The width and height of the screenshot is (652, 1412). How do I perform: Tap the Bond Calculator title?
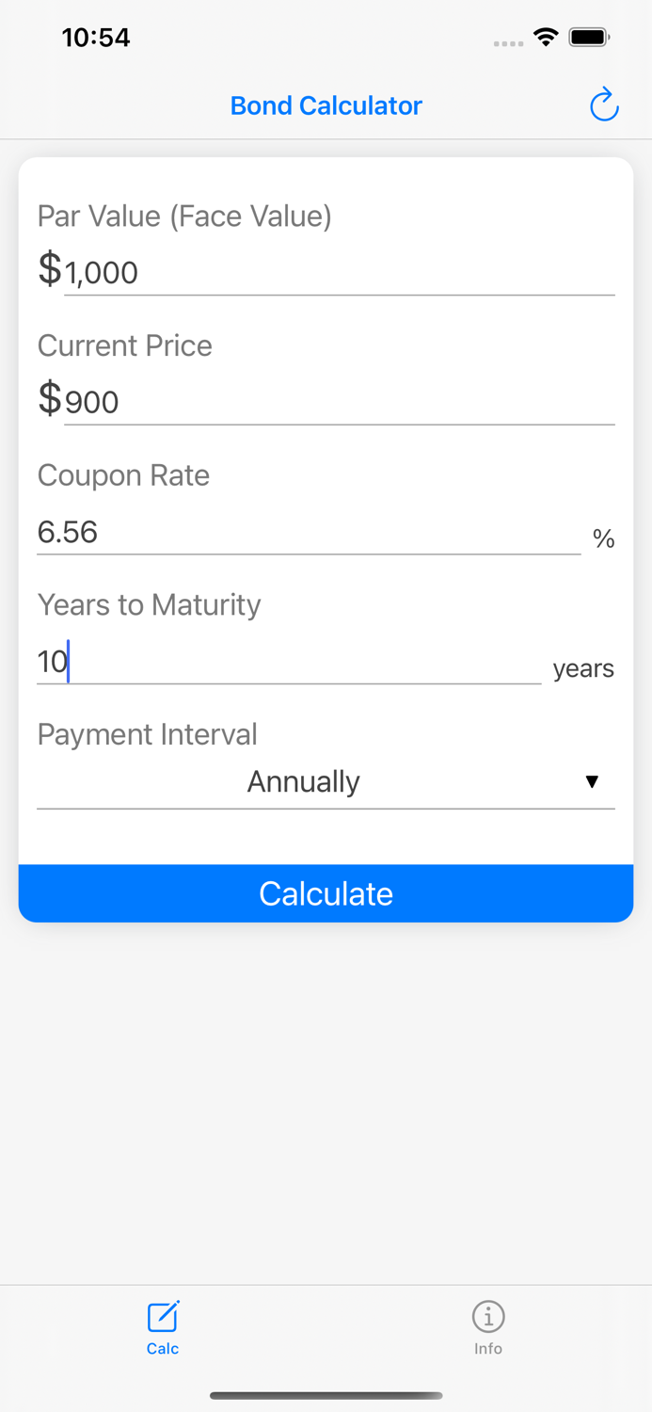click(326, 104)
